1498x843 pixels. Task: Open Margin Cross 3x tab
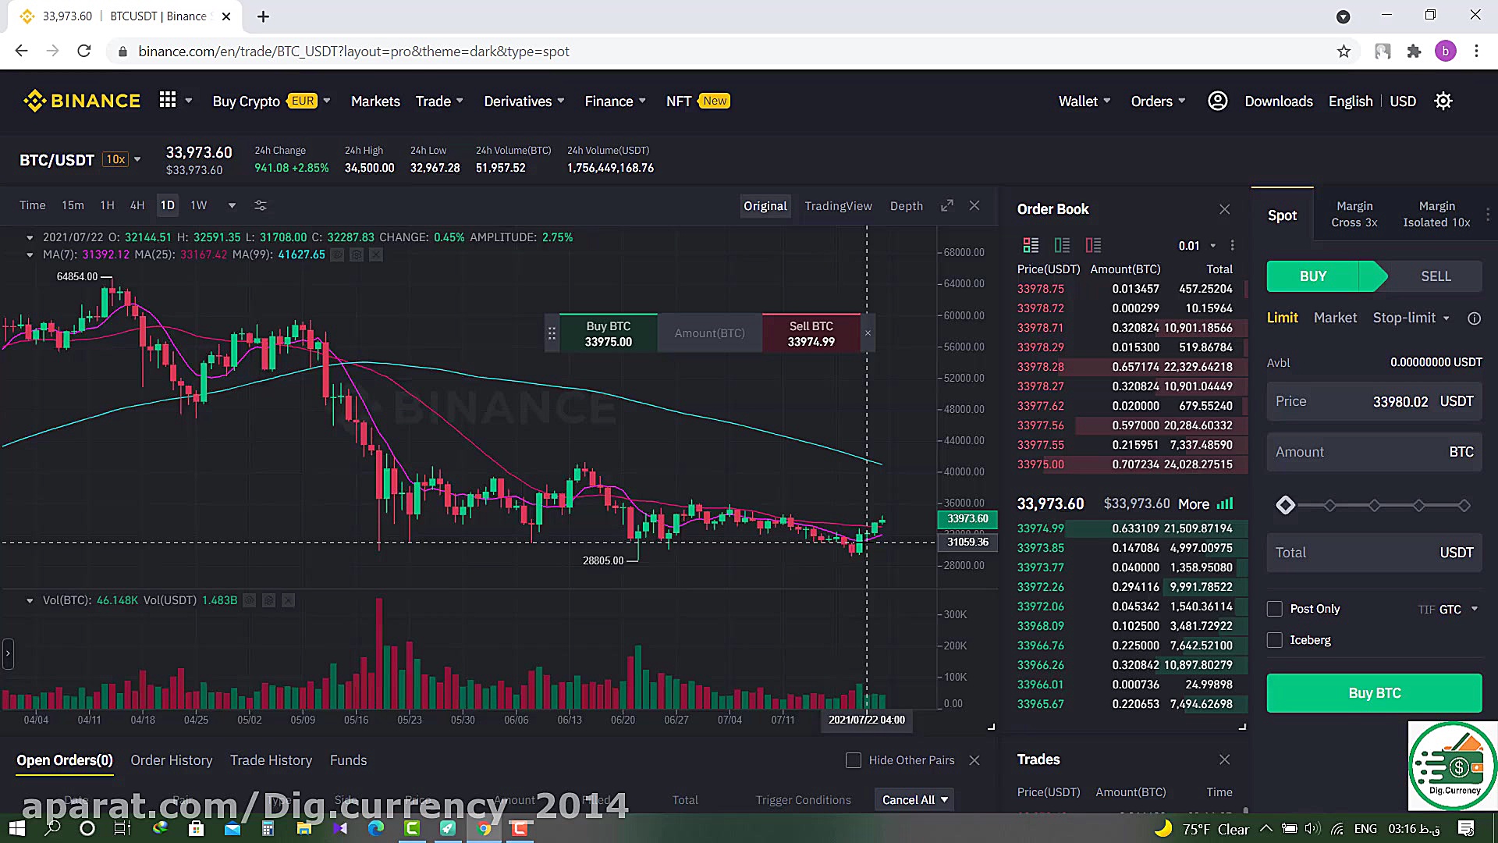tap(1354, 214)
